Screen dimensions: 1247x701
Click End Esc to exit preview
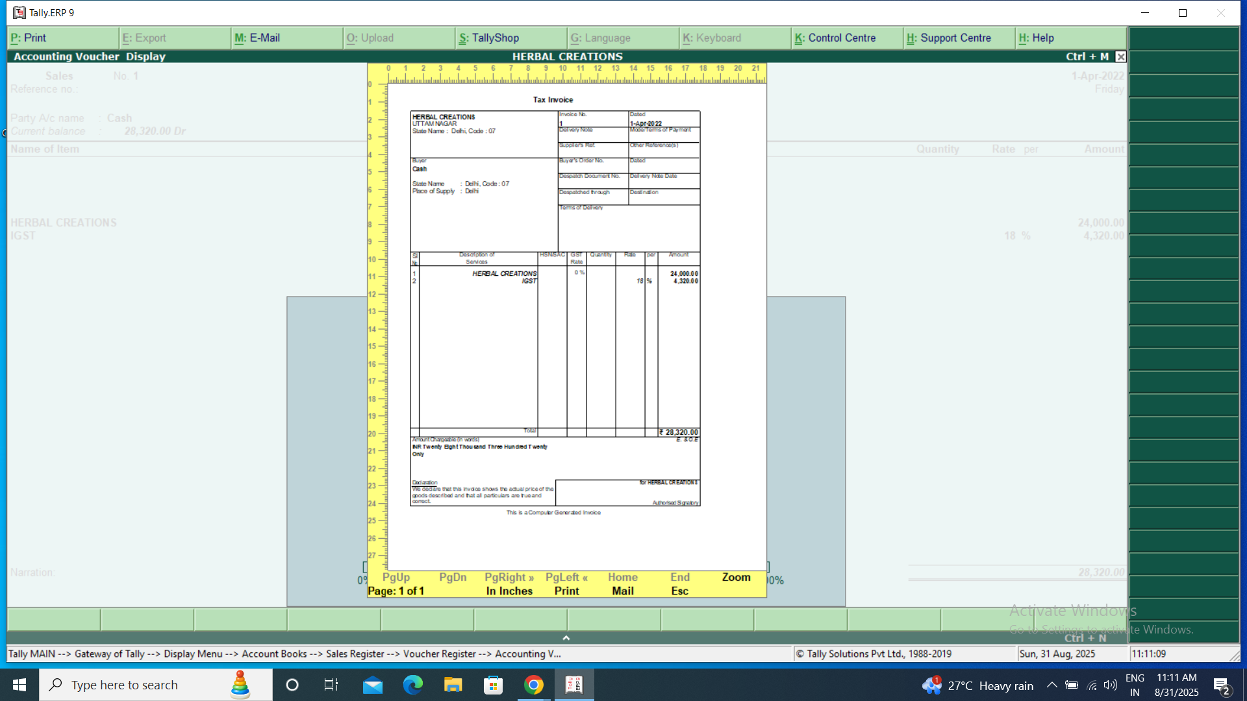(679, 584)
